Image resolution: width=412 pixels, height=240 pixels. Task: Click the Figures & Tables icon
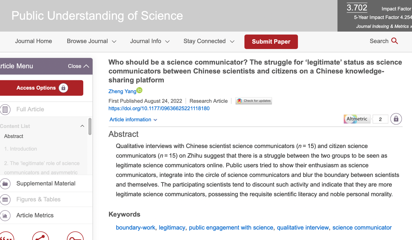[x=5, y=200]
